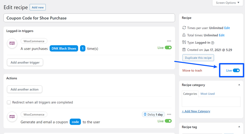Open the three-dot menu for the trigger
Screen dimensions: 245x134
point(169,41)
